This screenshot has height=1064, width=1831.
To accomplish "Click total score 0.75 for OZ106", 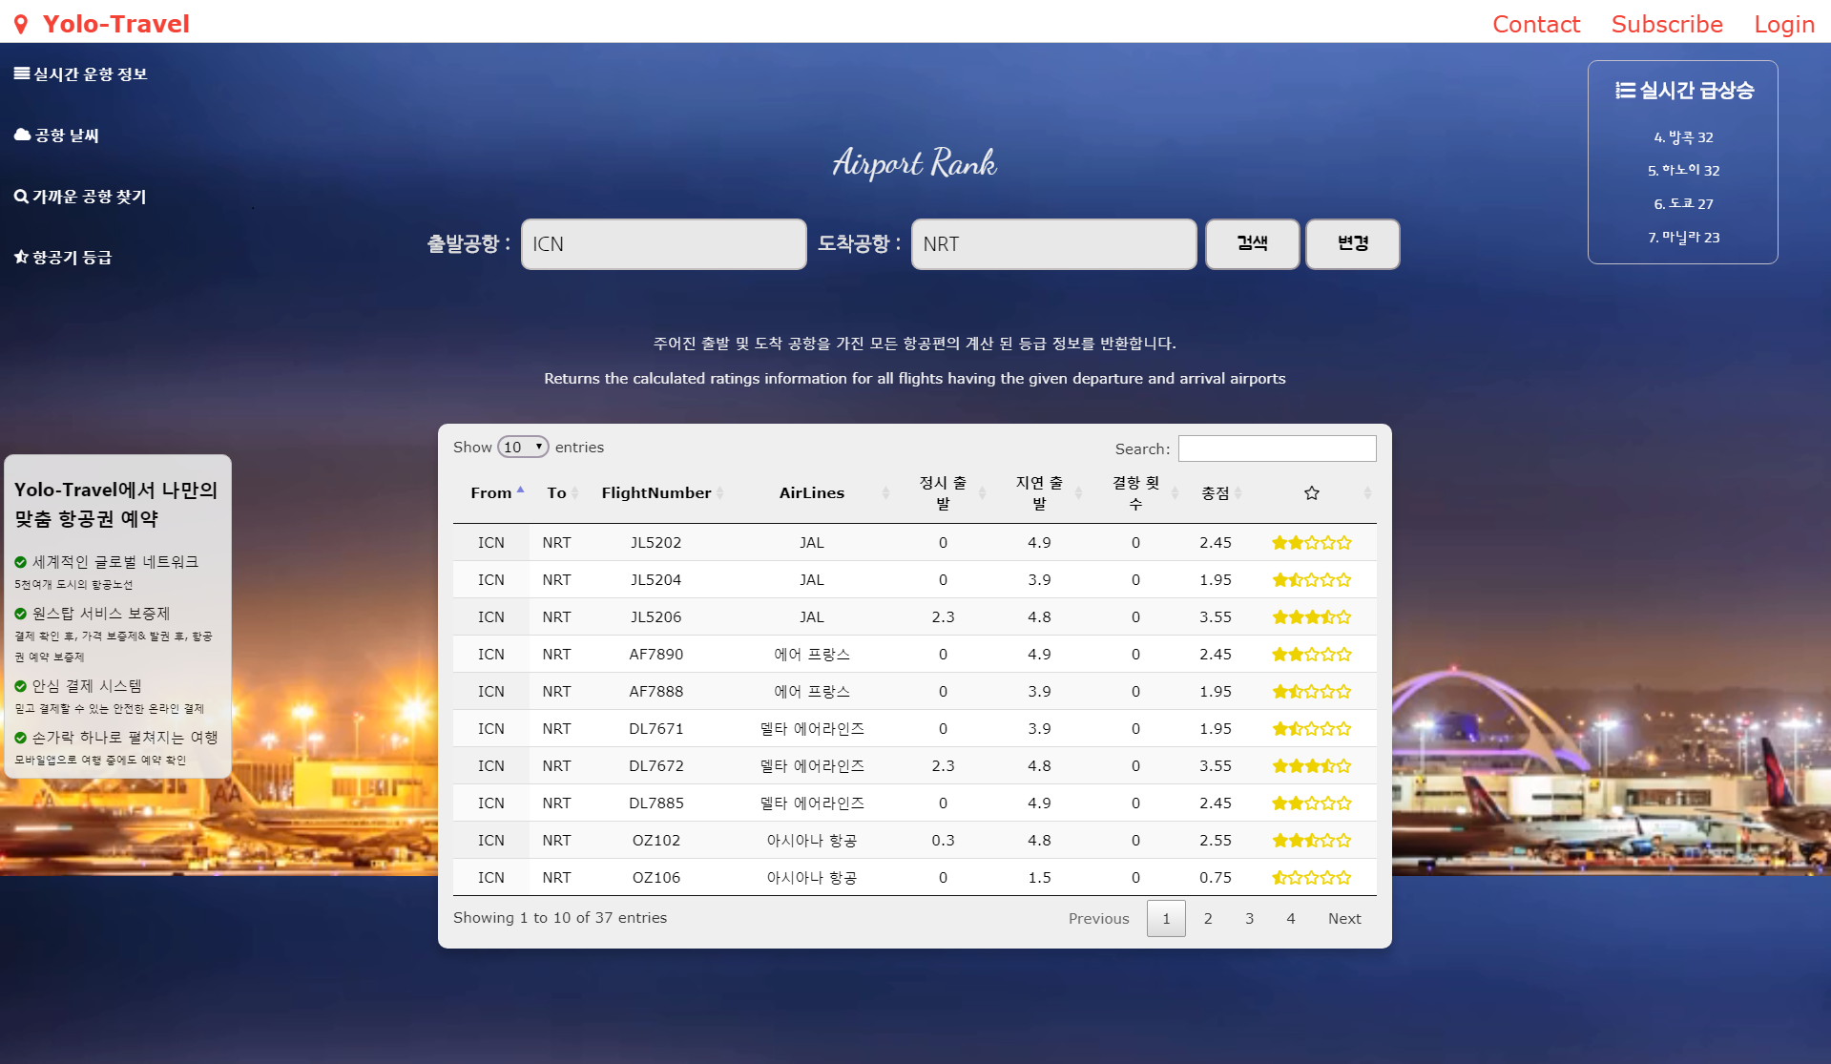I will point(1216,878).
